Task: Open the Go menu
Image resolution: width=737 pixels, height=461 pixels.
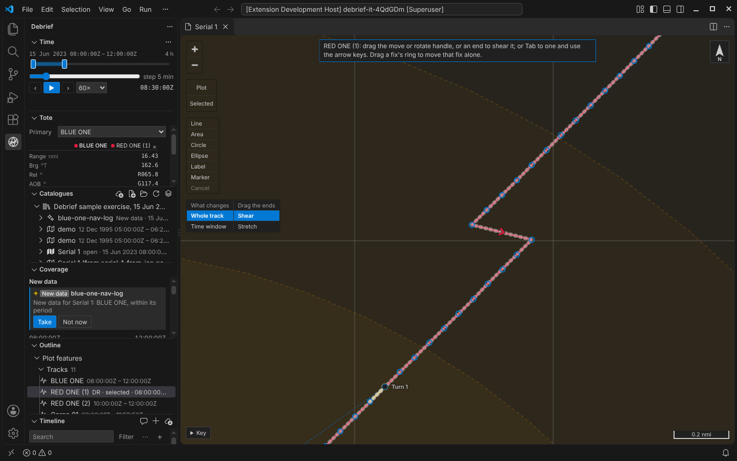Action: pos(126,9)
